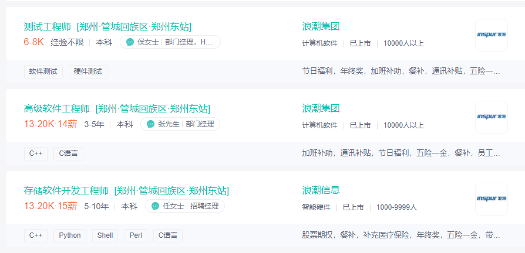Click C语言 tag in 存储软件开发工程师 listing
The image size is (525, 253).
point(168,235)
